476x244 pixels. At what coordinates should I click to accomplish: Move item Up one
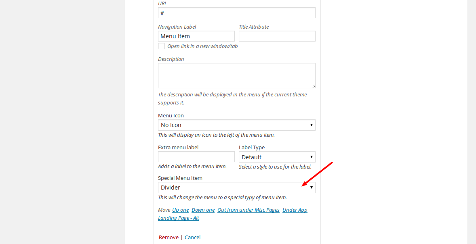click(x=180, y=210)
